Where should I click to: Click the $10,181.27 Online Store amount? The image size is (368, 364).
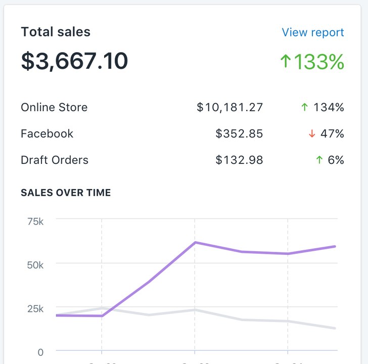[230, 107]
